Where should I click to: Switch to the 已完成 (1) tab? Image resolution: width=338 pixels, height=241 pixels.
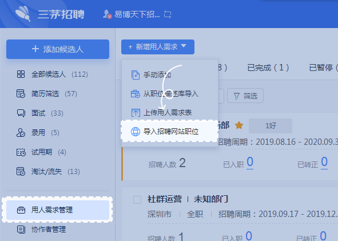click(x=268, y=68)
